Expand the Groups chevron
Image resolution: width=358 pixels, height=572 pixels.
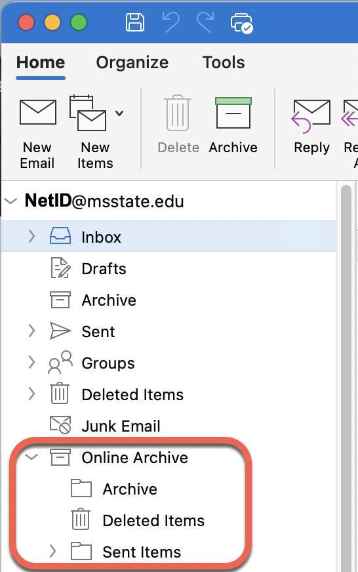(x=31, y=362)
